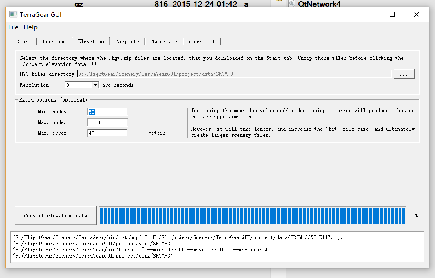Select the Elevation tab

pyautogui.click(x=91, y=41)
